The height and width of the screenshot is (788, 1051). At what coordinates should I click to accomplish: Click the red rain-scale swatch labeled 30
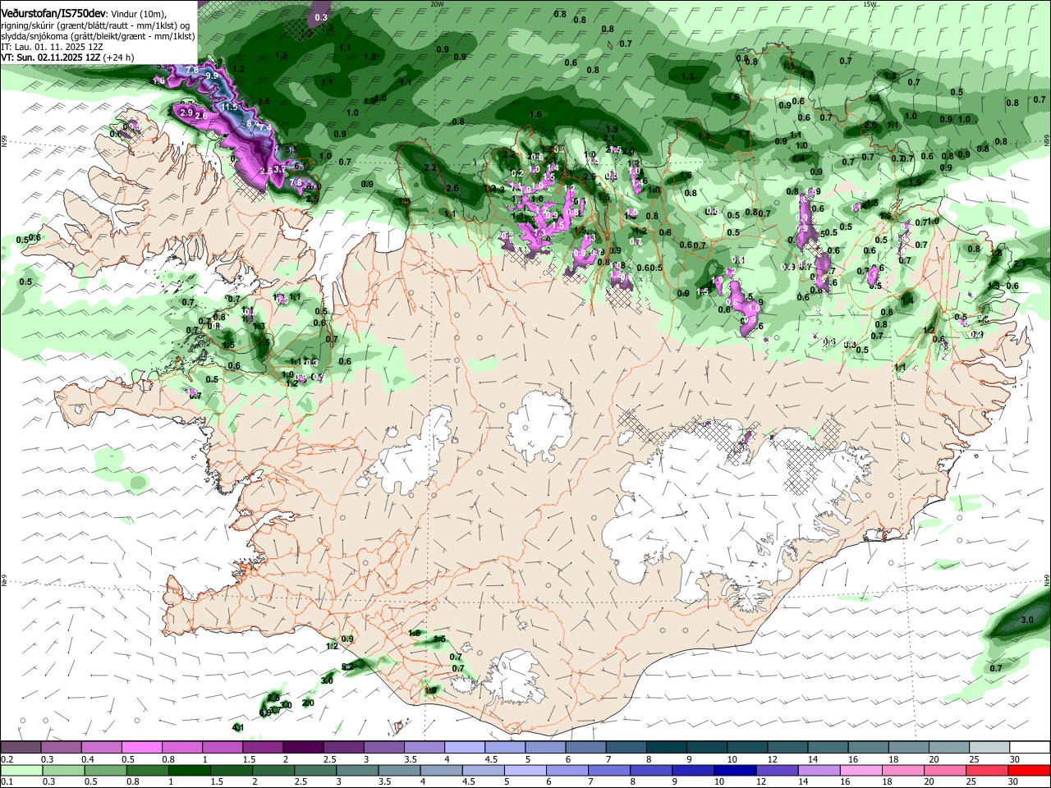click(1029, 770)
